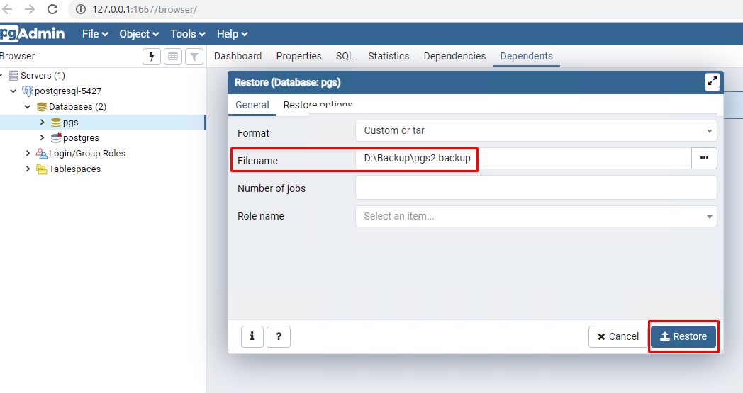The height and width of the screenshot is (393, 743).
Task: Click the question mark help button
Action: [x=279, y=337]
